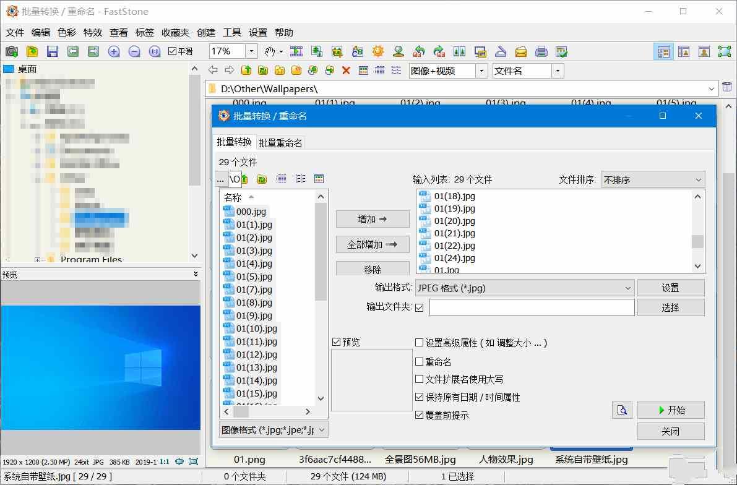Viewport: 737px width, 485px height.
Task: Enable the 重命名 checkbox
Action: (420, 362)
